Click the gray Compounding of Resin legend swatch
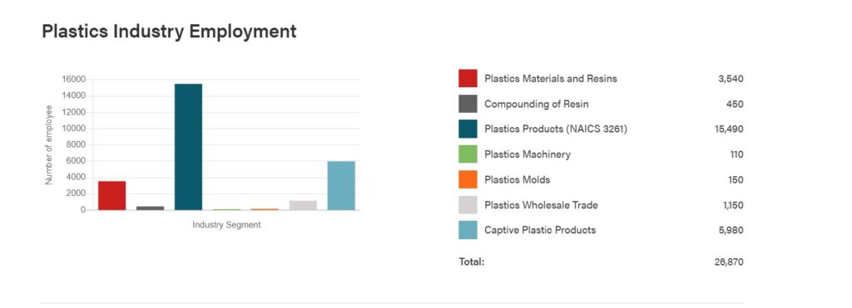 tap(468, 104)
